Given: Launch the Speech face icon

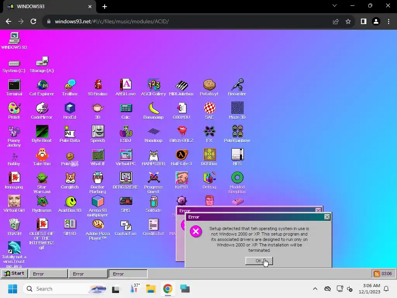Looking at the screenshot, I should 98,134.
